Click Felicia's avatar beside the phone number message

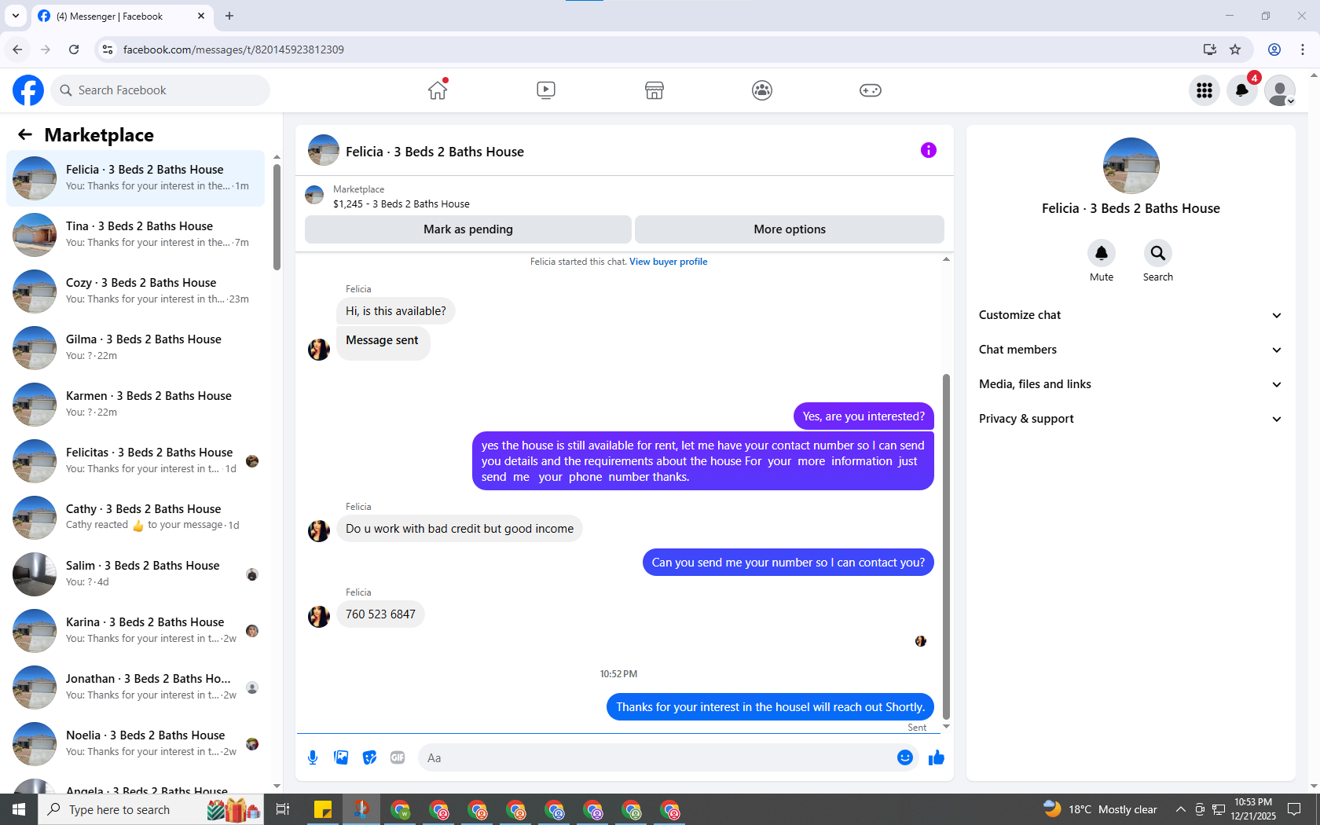[319, 616]
